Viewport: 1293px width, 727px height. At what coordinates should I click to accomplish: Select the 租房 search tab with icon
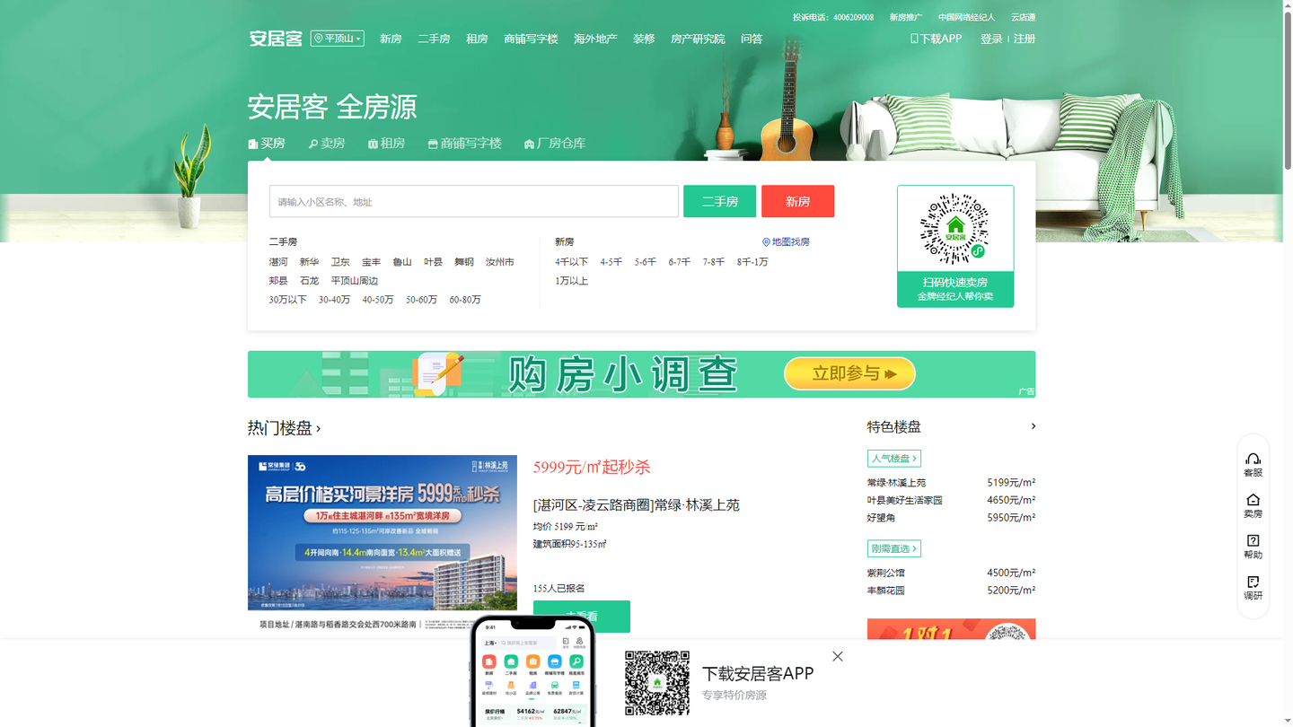(386, 144)
